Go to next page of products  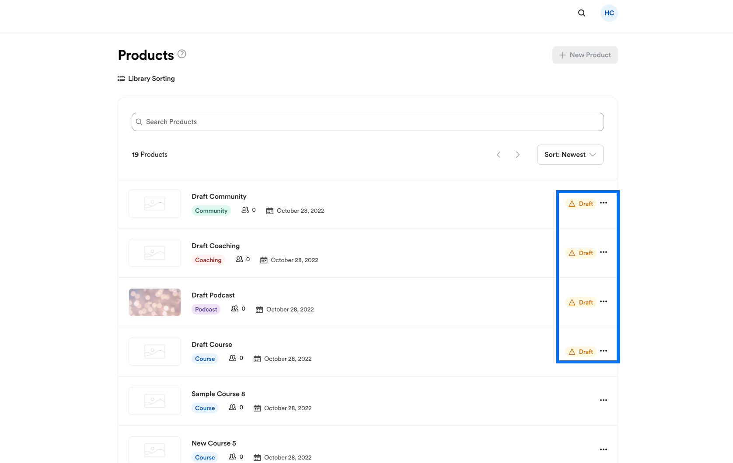[x=518, y=155]
